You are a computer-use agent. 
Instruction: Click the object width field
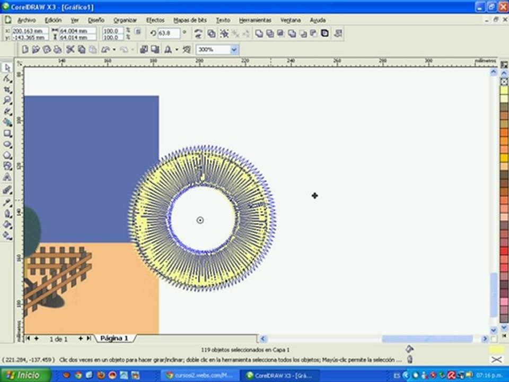click(78, 31)
